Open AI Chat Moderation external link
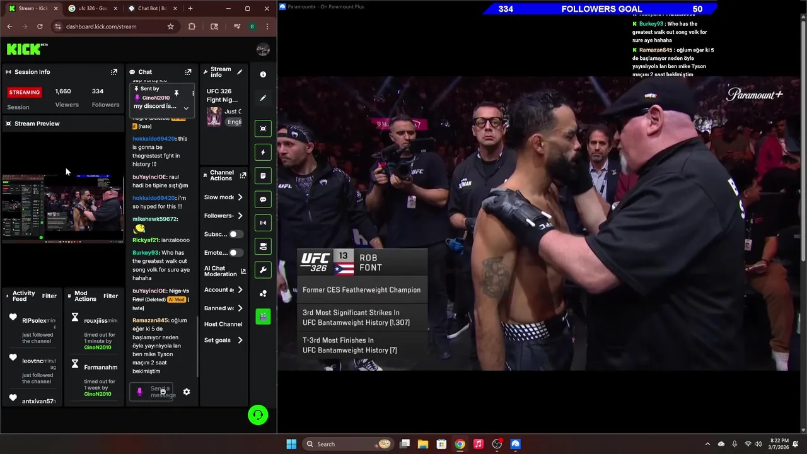Image resolution: width=807 pixels, height=454 pixels. pyautogui.click(x=243, y=271)
